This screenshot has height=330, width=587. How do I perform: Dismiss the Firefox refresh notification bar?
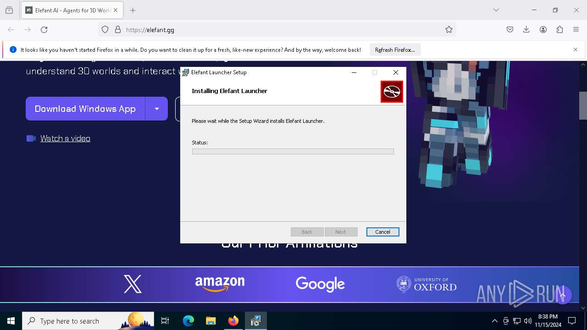click(576, 49)
